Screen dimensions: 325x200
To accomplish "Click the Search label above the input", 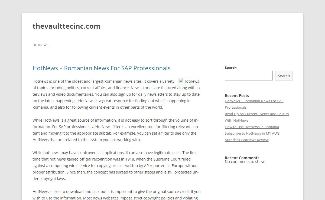I will 230,68.
